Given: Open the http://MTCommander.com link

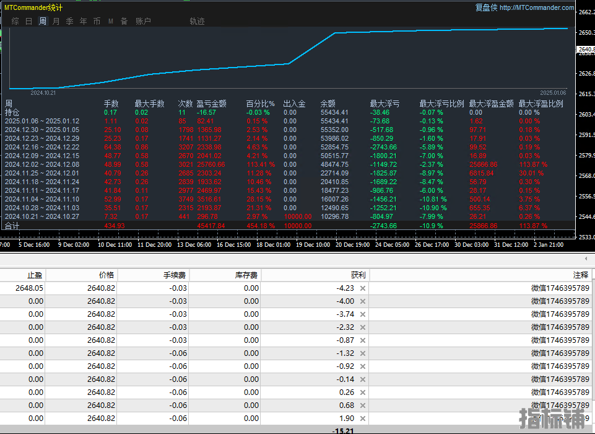Looking at the screenshot, I should (536, 7).
